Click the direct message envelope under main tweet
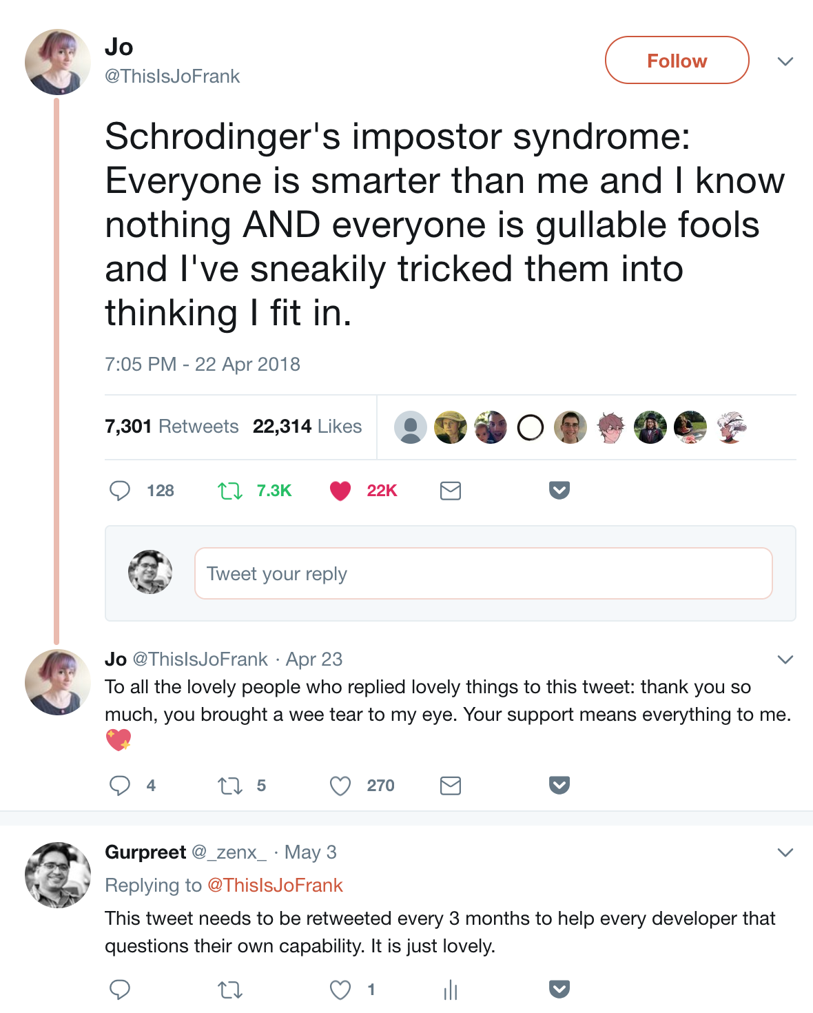 [451, 491]
